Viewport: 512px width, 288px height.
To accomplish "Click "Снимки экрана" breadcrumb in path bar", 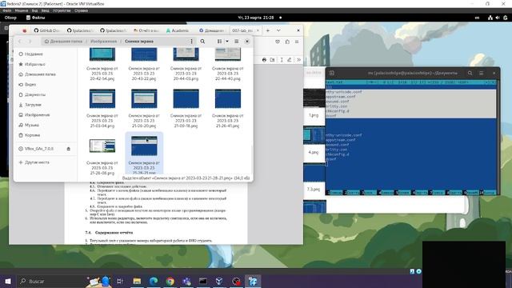I will 139,42.
